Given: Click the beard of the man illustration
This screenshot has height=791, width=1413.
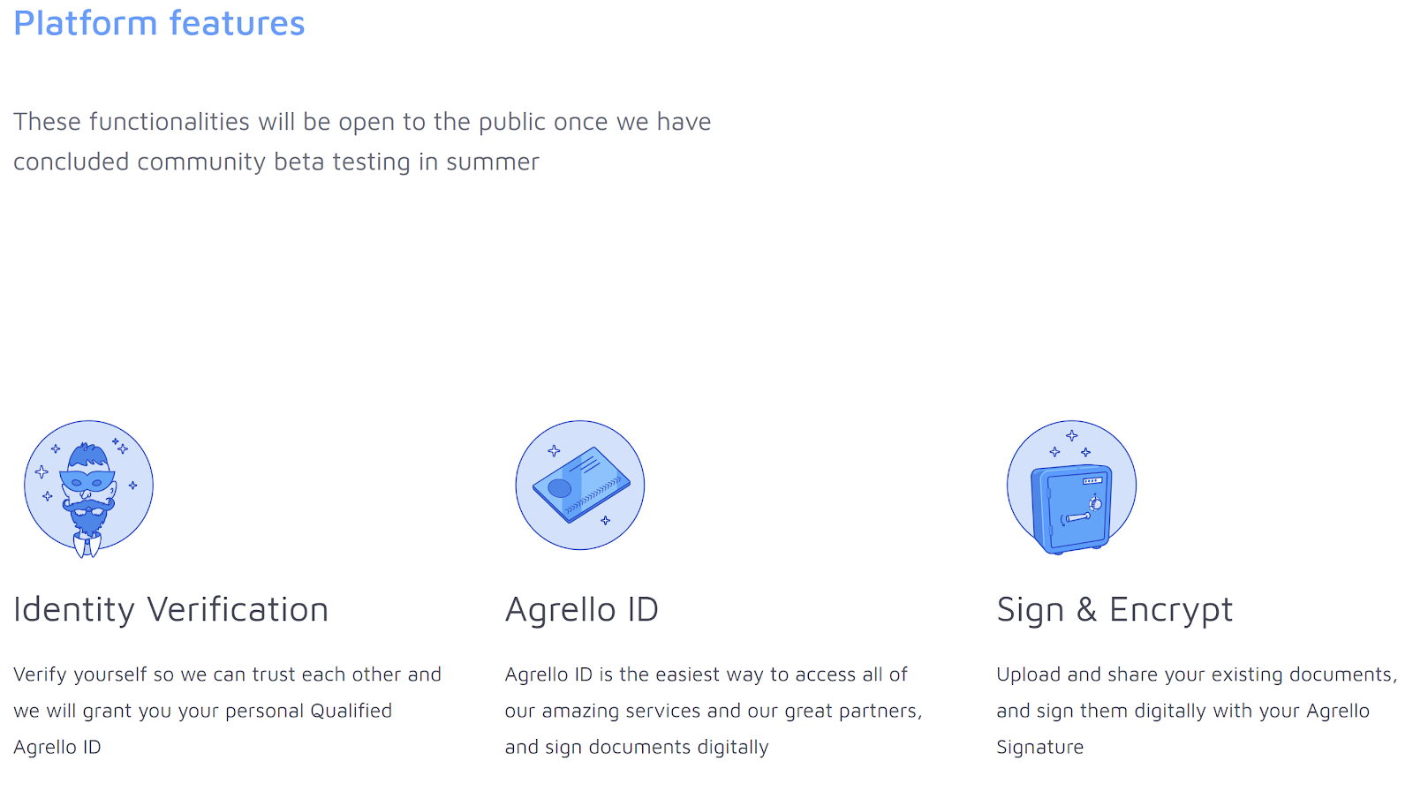Looking at the screenshot, I should (x=88, y=517).
